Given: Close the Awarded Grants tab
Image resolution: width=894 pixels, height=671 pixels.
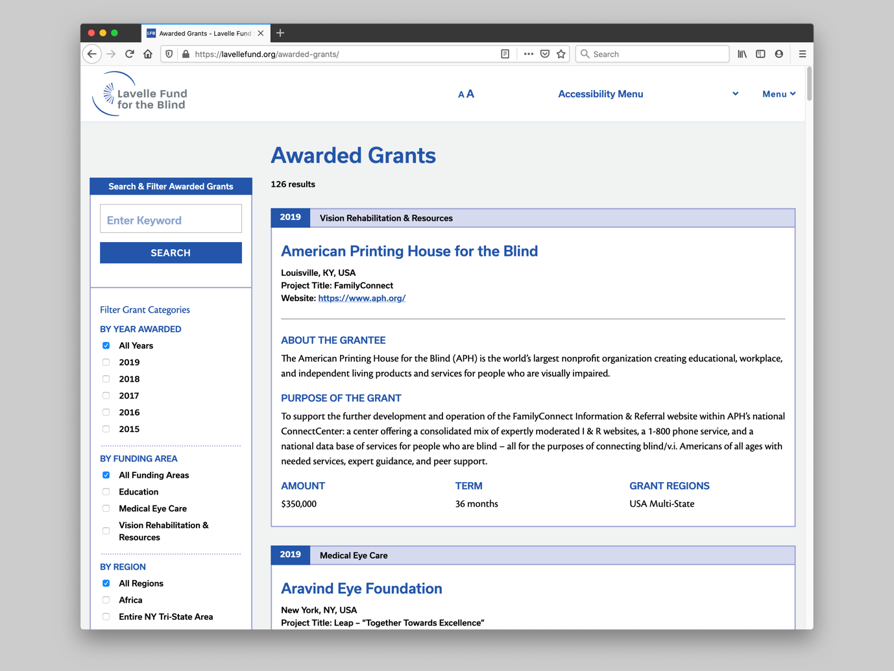Looking at the screenshot, I should tap(261, 33).
